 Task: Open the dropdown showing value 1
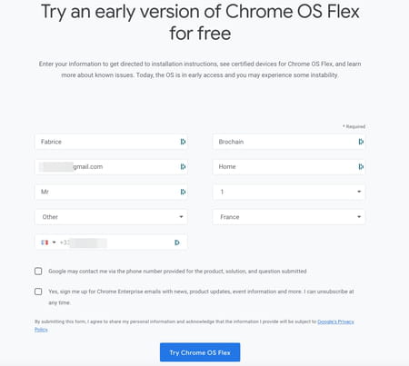point(289,192)
